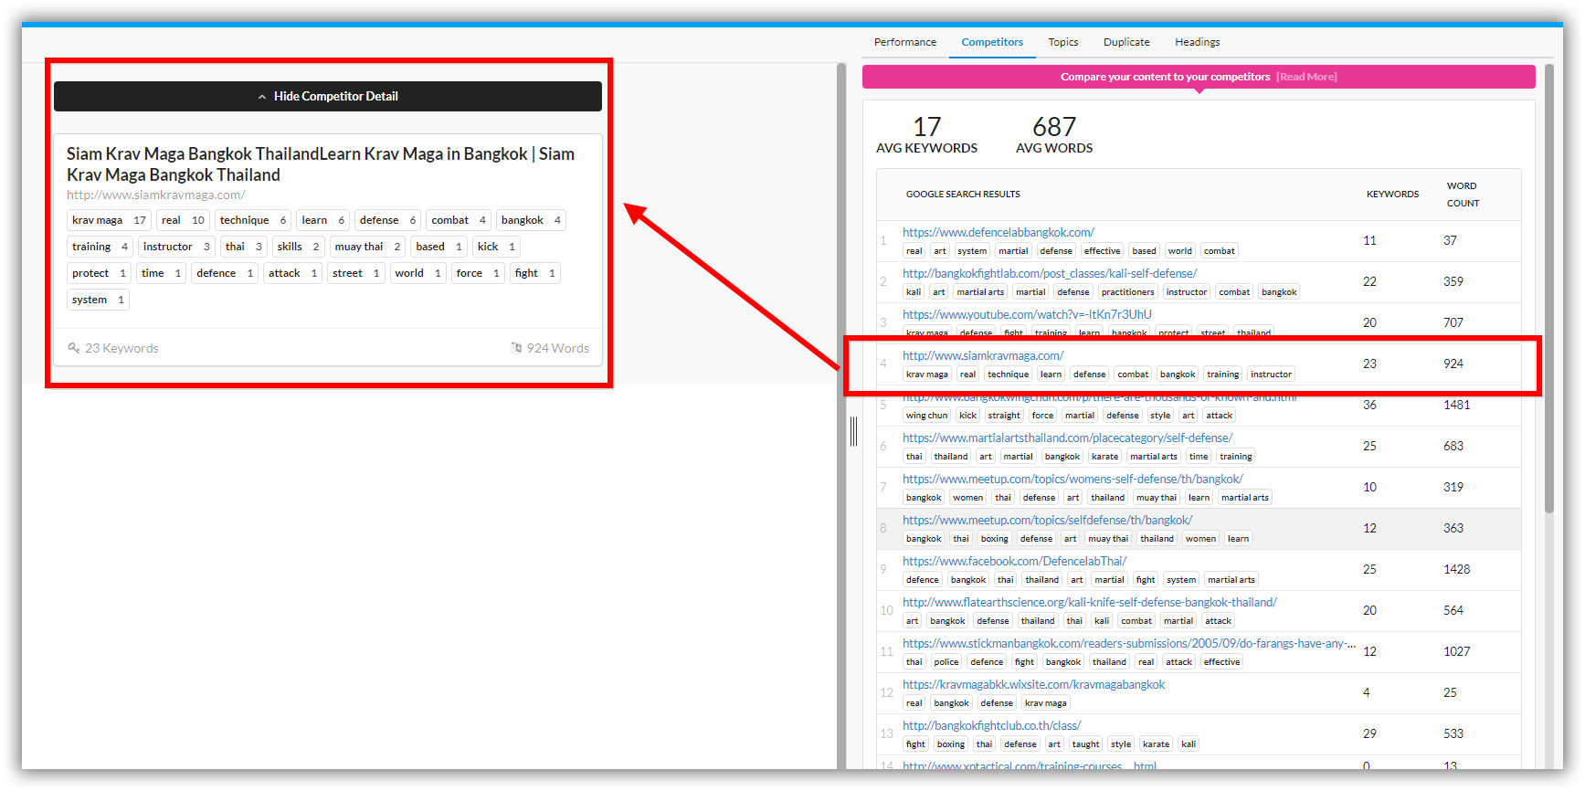Click the 'taught' tag in bangkokfightclub row

point(1085,744)
